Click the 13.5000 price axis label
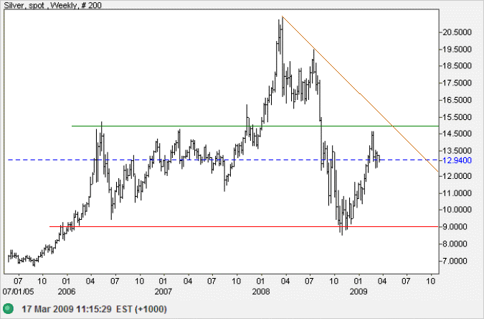Screen dimensions: 484x319 coord(457,151)
